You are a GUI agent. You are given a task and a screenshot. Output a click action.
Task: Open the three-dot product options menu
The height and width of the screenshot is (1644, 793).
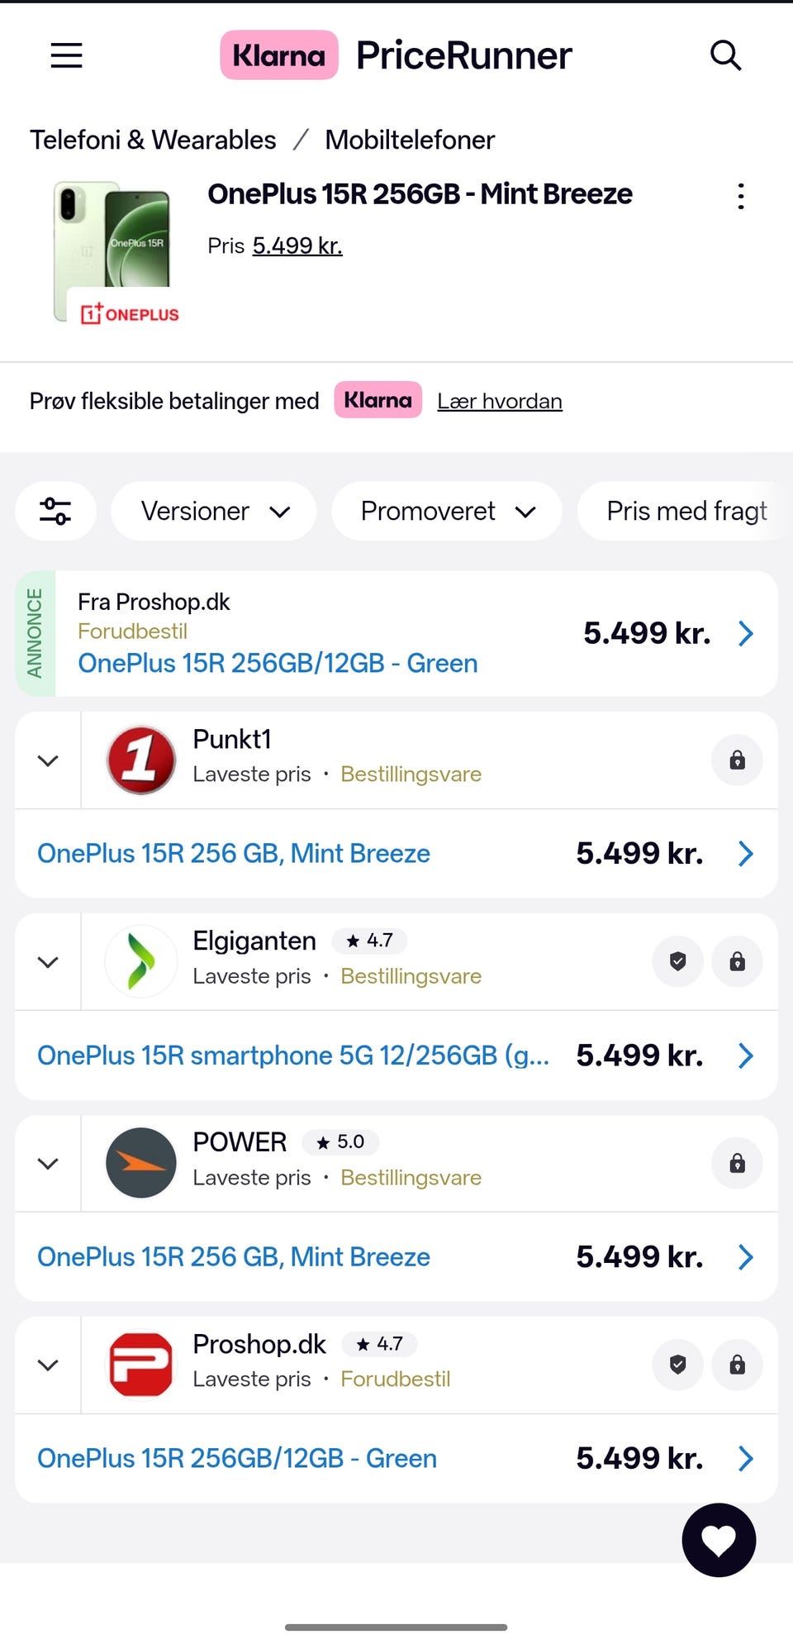click(741, 196)
